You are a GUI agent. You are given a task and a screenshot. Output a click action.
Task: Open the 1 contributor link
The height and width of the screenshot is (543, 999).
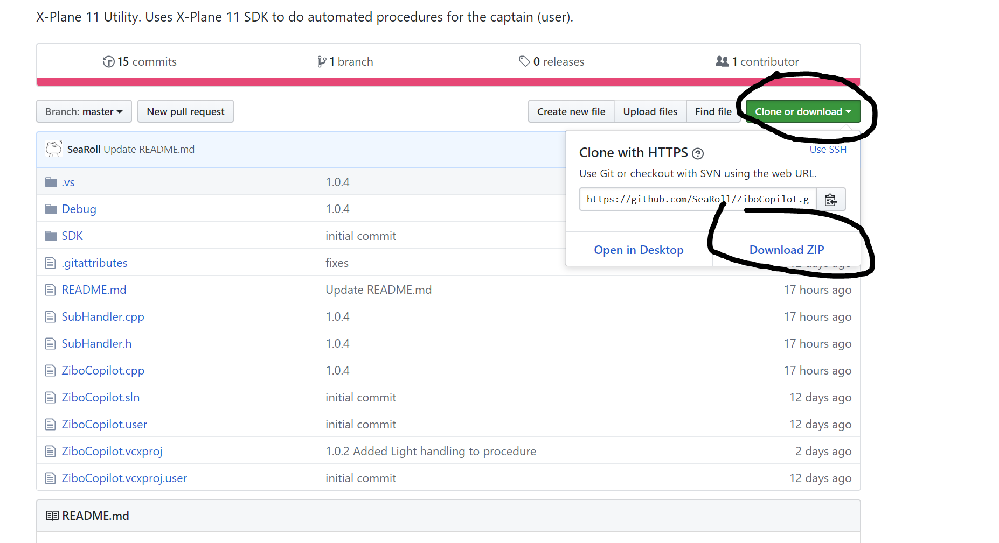757,62
